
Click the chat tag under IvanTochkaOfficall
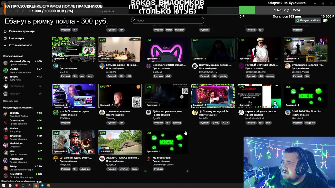[x=268, y=123]
